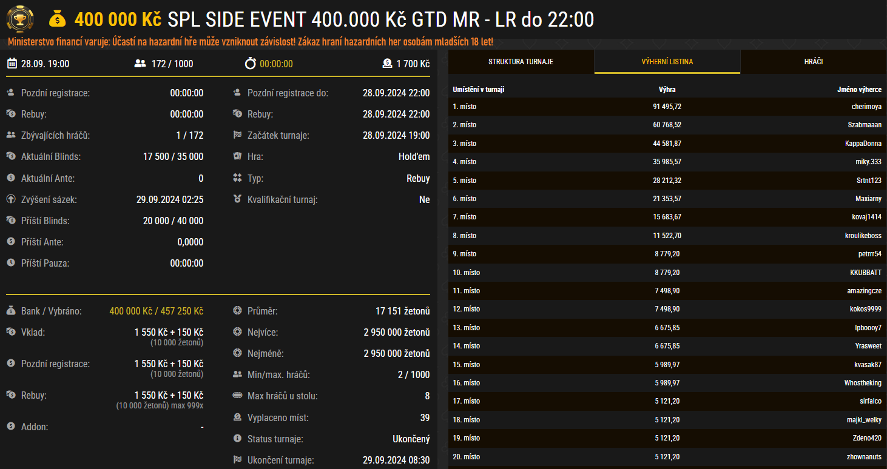Click the 6. místo row label
This screenshot has width=887, height=469.
coord(464,199)
